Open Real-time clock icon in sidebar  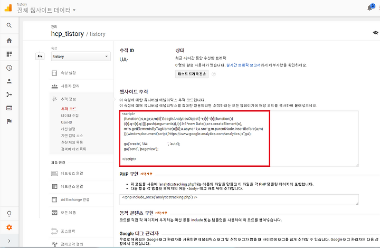click(x=9, y=68)
